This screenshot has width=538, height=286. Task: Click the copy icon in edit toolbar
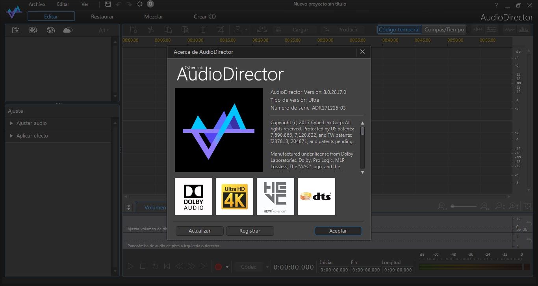coord(168,29)
